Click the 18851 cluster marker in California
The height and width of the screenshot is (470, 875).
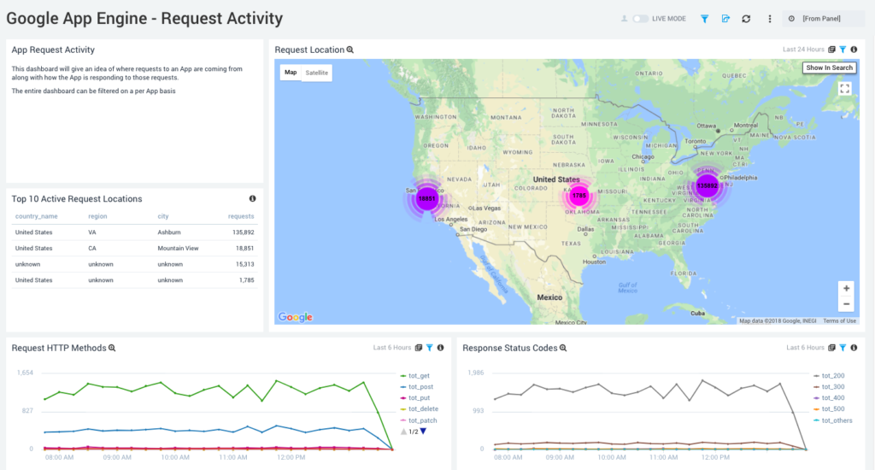pyautogui.click(x=427, y=198)
